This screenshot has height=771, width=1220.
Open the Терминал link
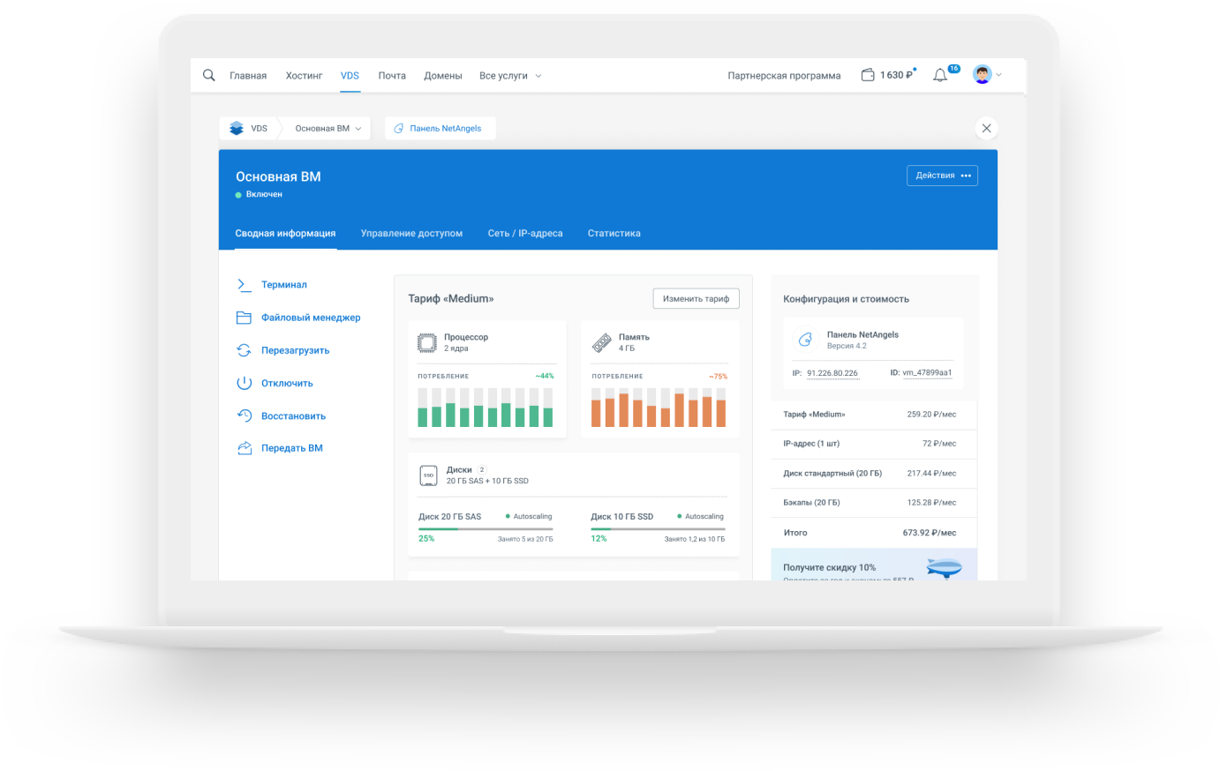click(284, 285)
